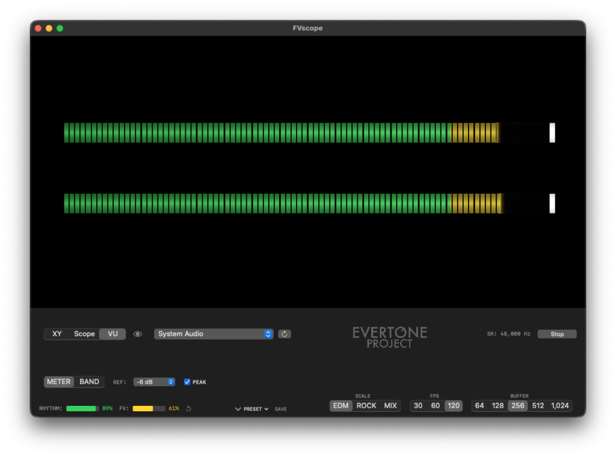Switch scale to ROCK
This screenshot has height=457, width=616.
[x=366, y=406]
